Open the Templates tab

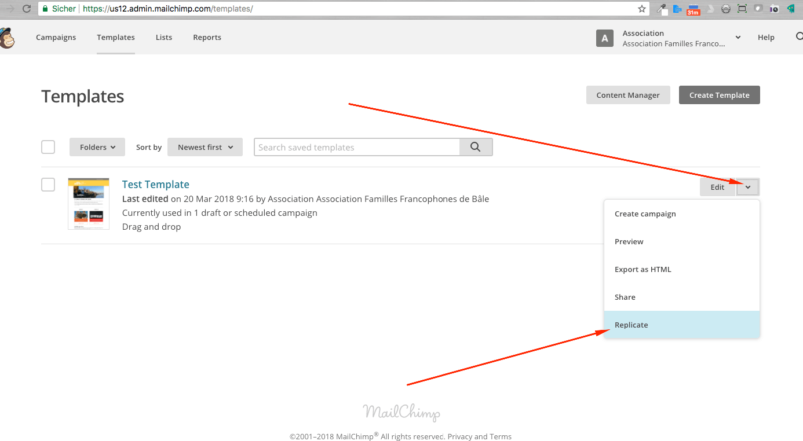[116, 37]
